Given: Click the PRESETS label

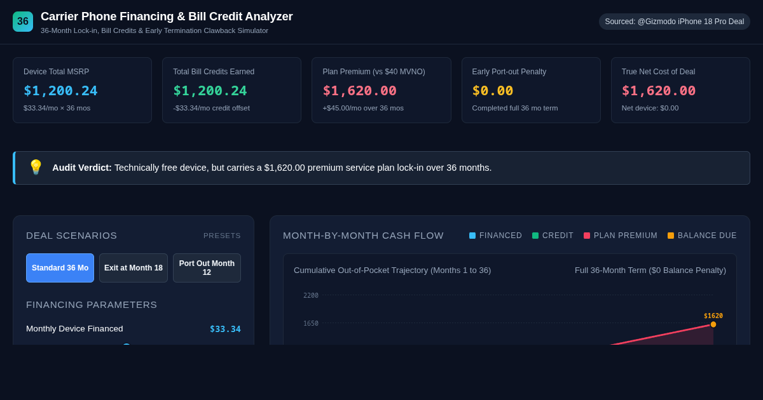Looking at the screenshot, I should [x=222, y=236].
